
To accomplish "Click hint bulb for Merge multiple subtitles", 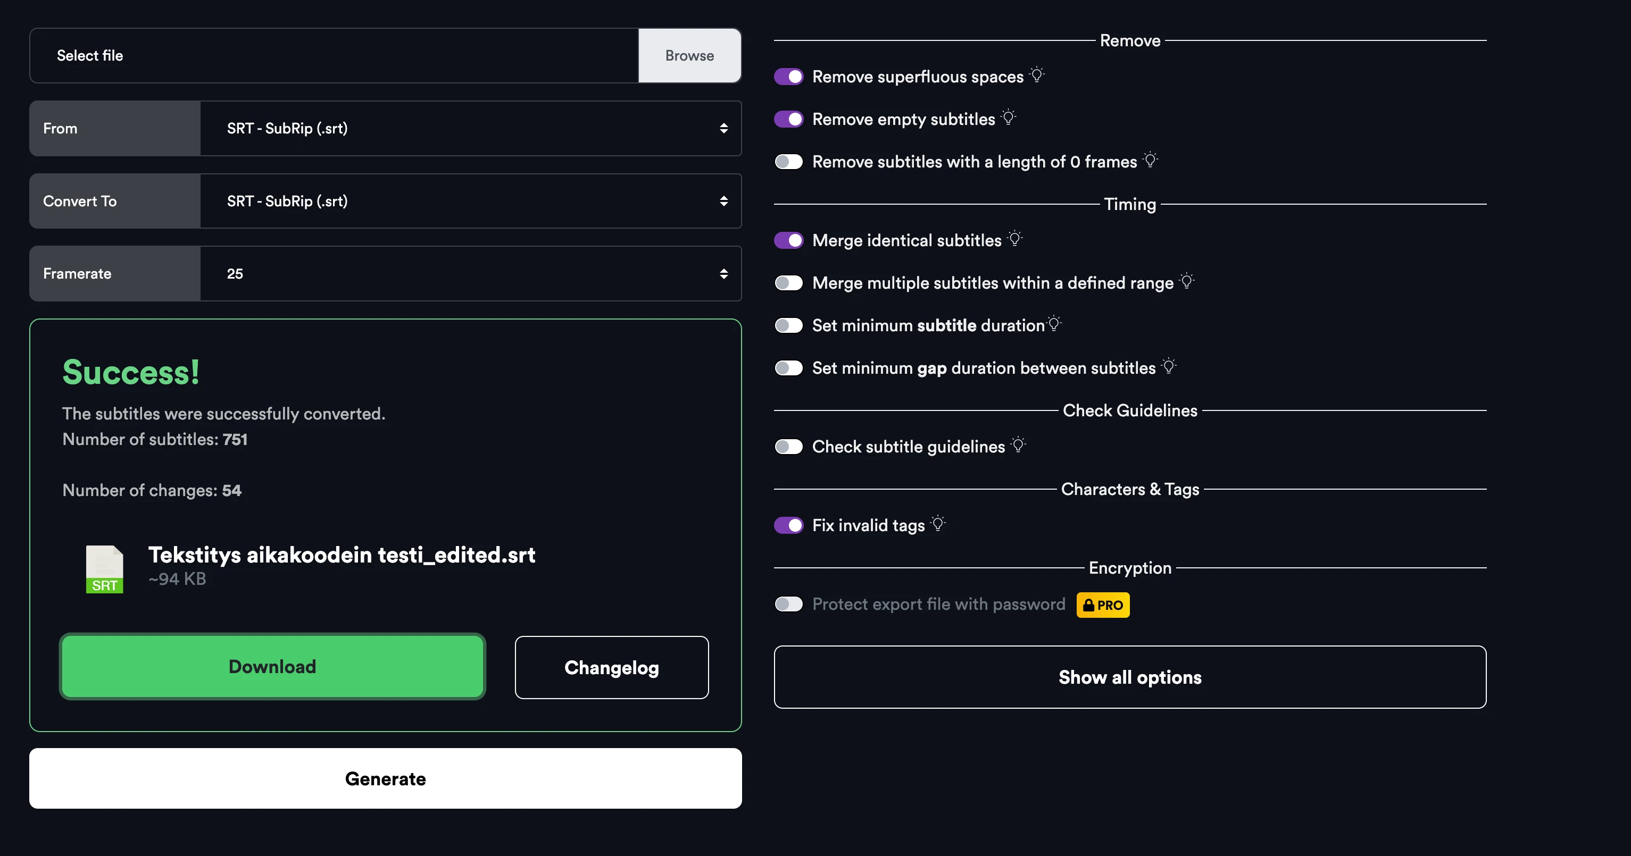I will click(x=1186, y=281).
